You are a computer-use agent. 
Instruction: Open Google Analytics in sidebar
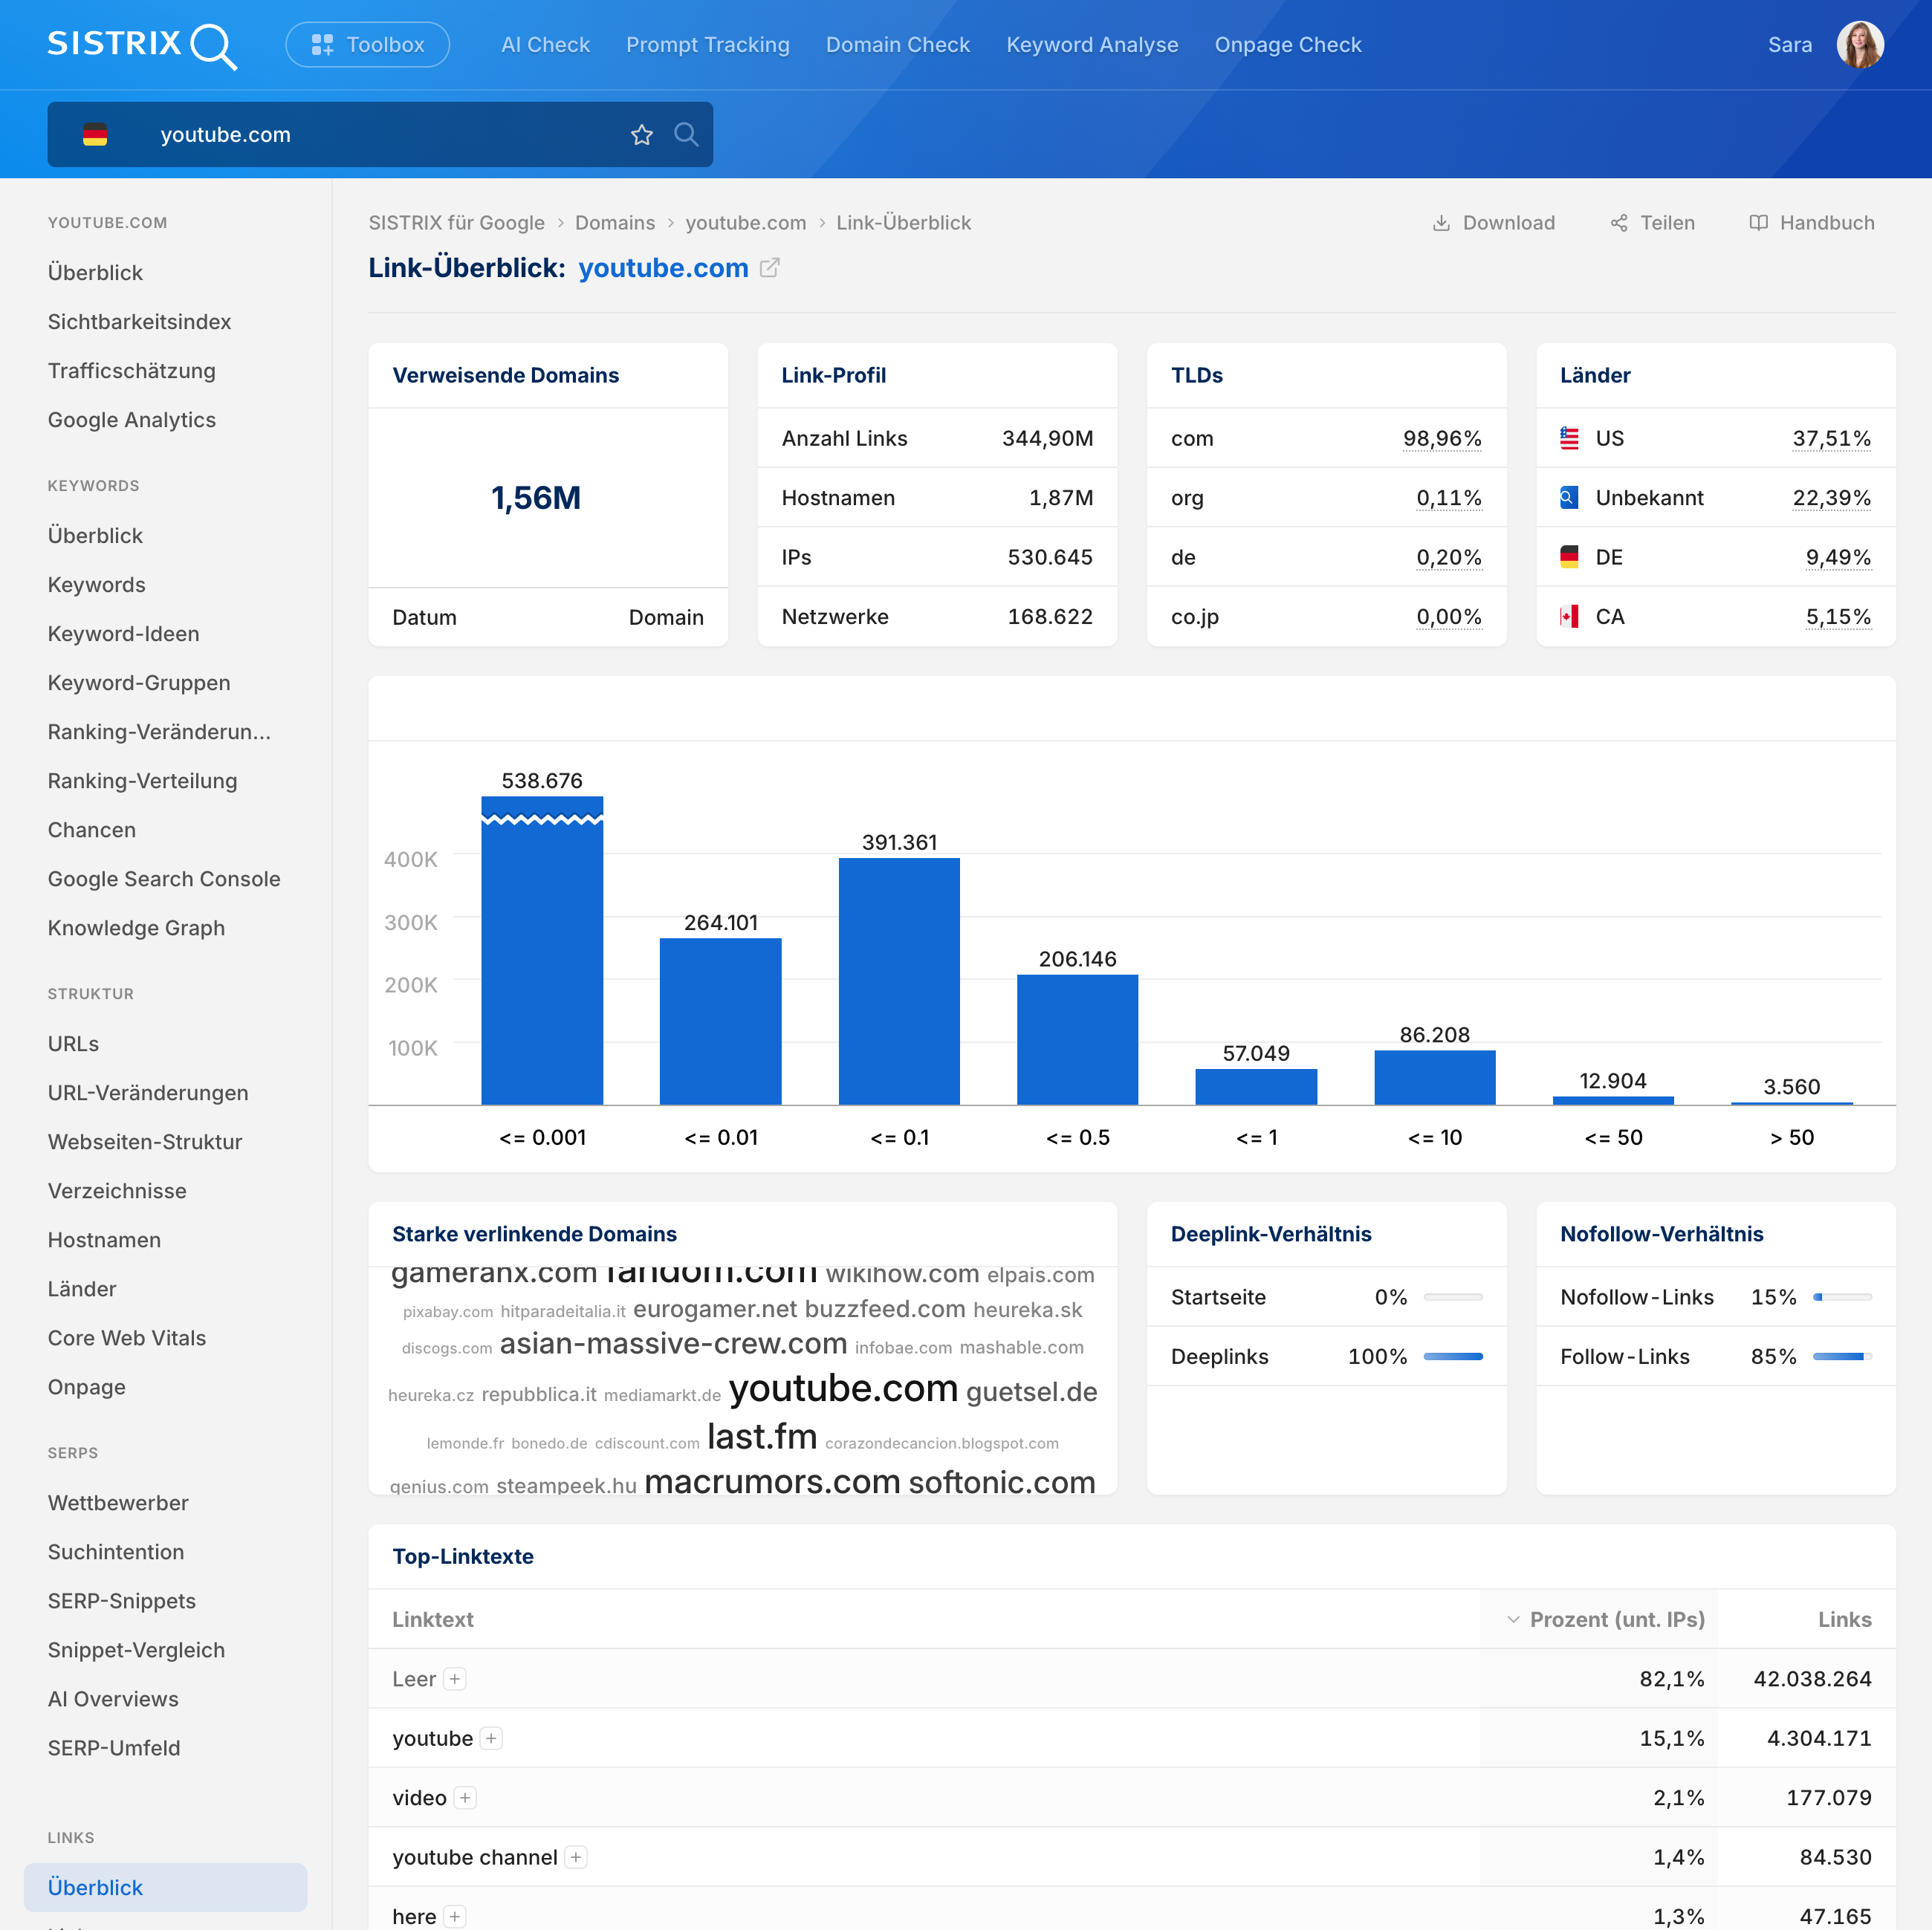[x=131, y=420]
